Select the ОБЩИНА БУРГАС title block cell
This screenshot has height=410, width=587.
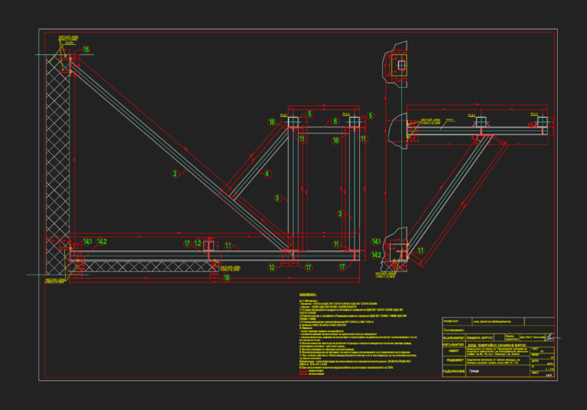pos(480,337)
